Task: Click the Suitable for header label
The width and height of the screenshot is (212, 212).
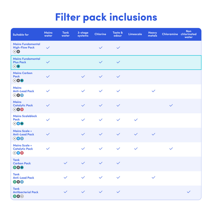Action: pyautogui.click(x=21, y=35)
